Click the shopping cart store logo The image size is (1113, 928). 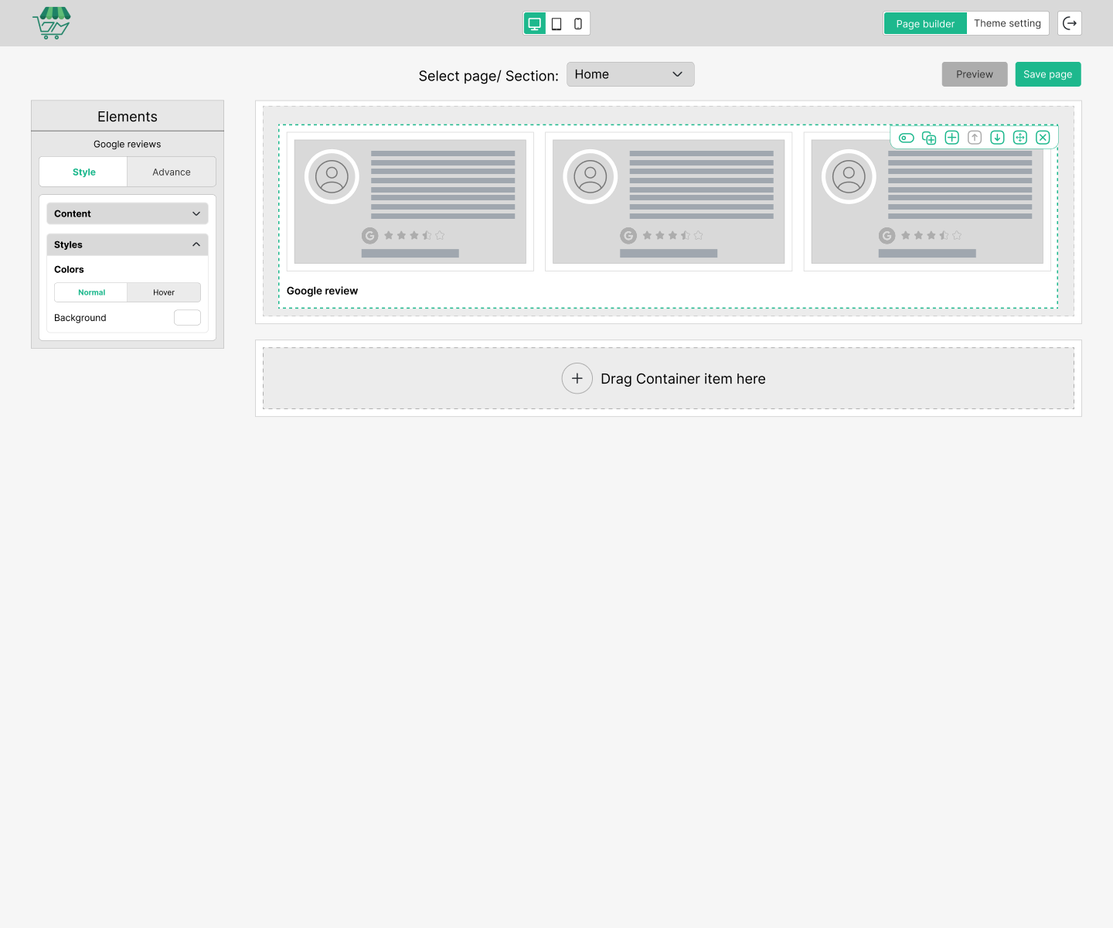pos(52,23)
